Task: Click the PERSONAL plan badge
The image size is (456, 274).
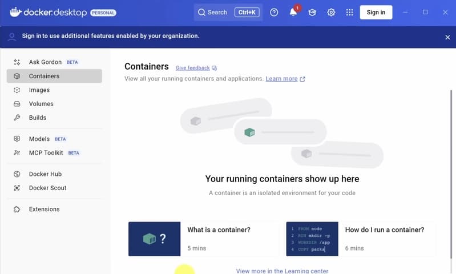Action: (103, 13)
